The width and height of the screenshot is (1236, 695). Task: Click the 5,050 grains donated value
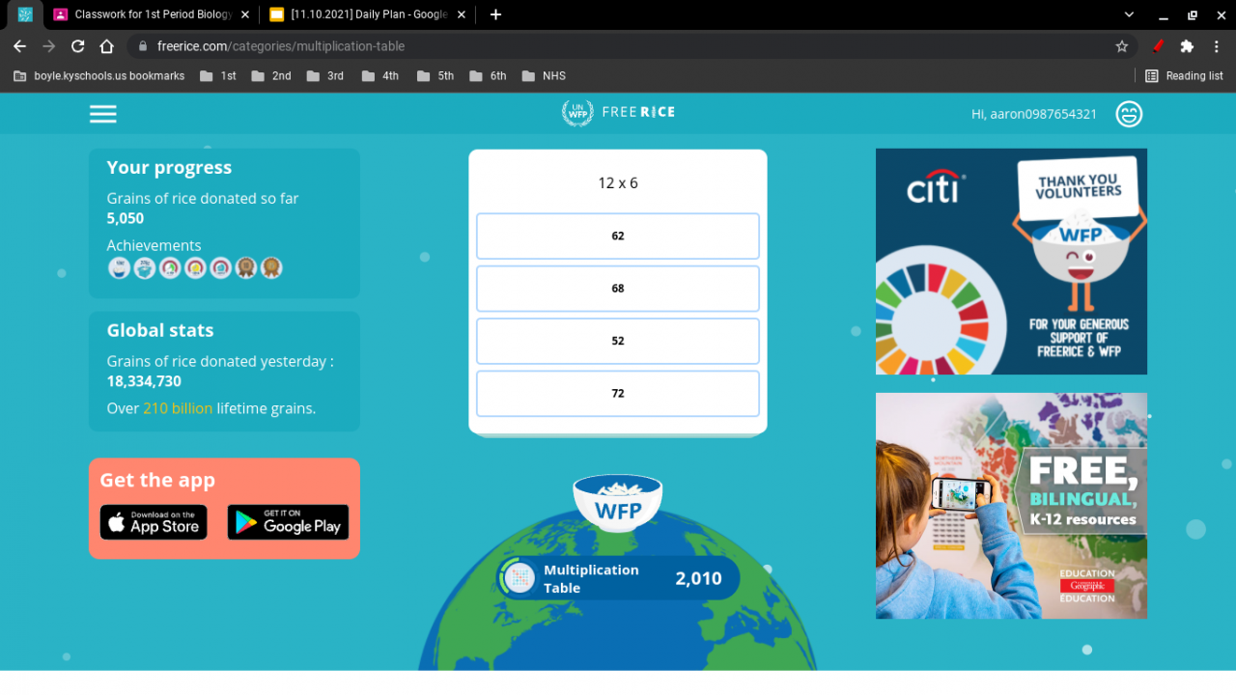126,219
